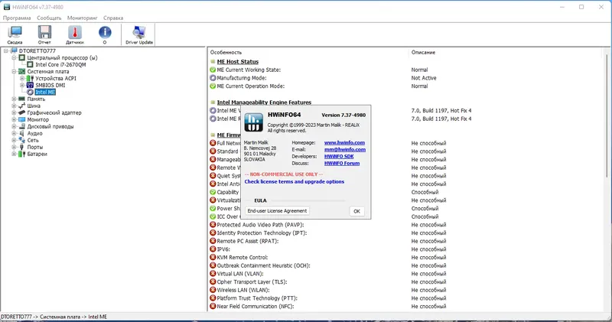612x322 pixels.
Task: Expand the Сеть tree node
Action: pos(14,140)
